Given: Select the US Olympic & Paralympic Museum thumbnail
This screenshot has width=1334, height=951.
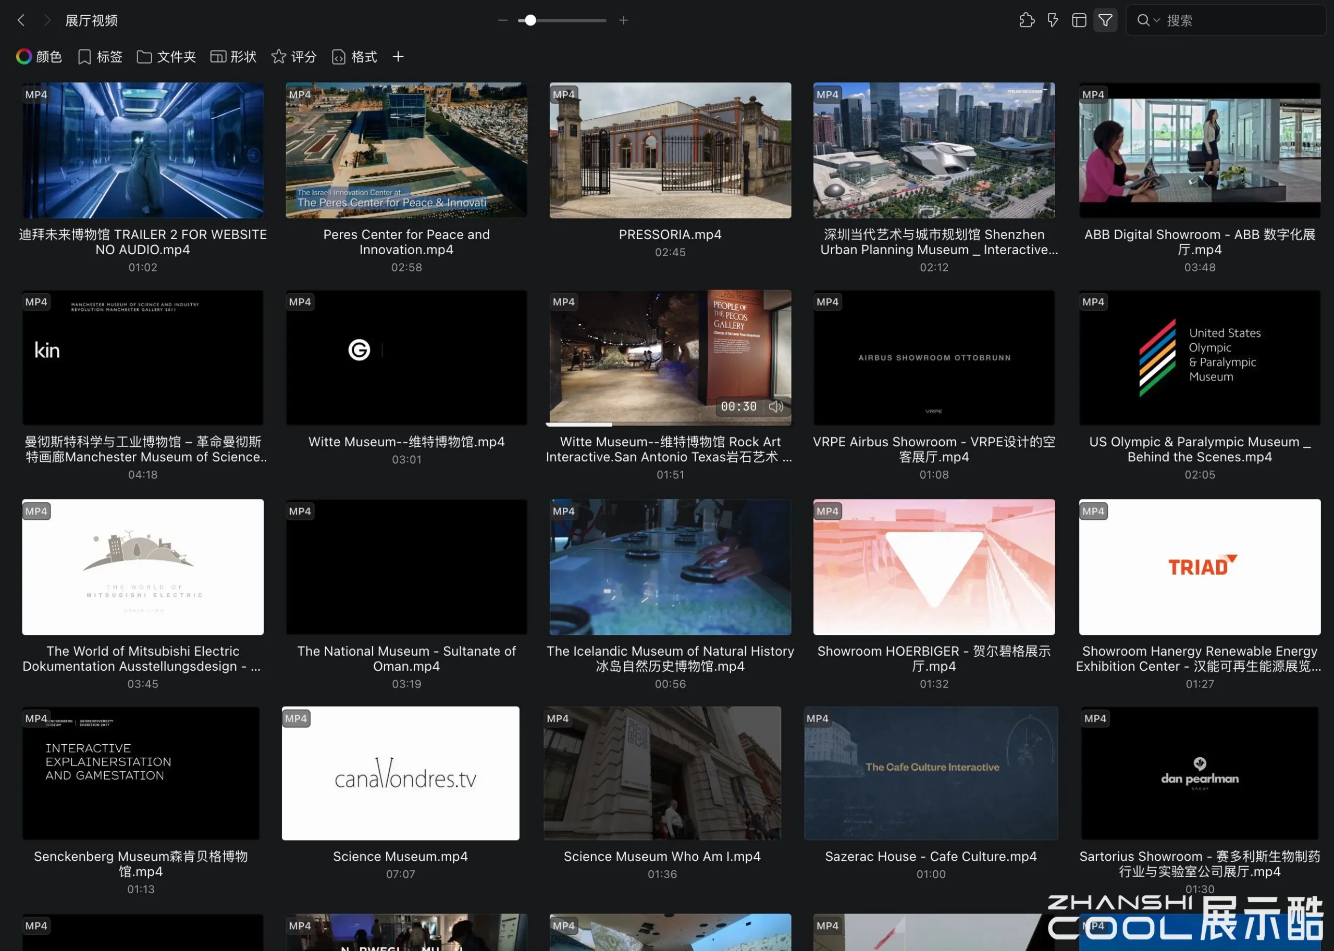Looking at the screenshot, I should coord(1200,358).
